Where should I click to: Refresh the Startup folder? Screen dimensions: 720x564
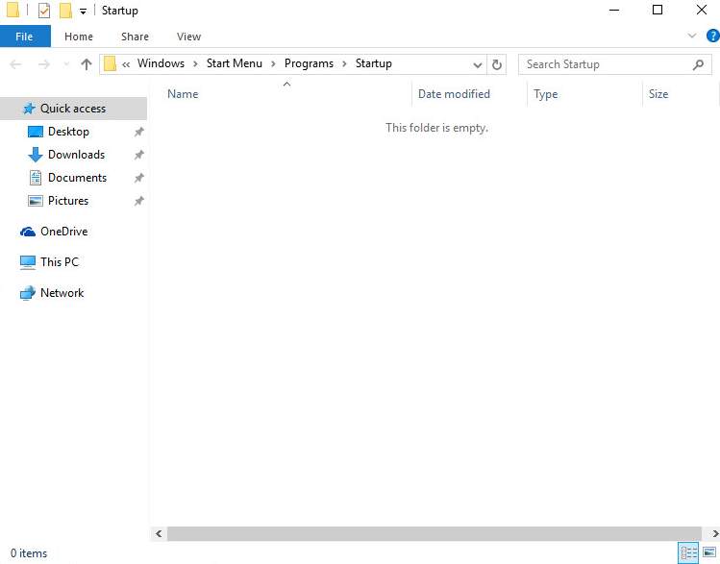click(497, 64)
